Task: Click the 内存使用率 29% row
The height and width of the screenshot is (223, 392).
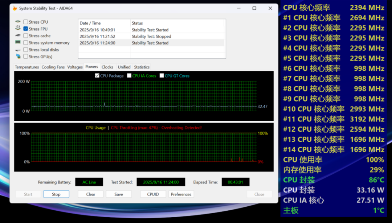Action: [334, 170]
